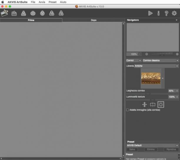The width and height of the screenshot is (180, 160).
Task: Open the Avvia menu
Action: click(x=42, y=2)
